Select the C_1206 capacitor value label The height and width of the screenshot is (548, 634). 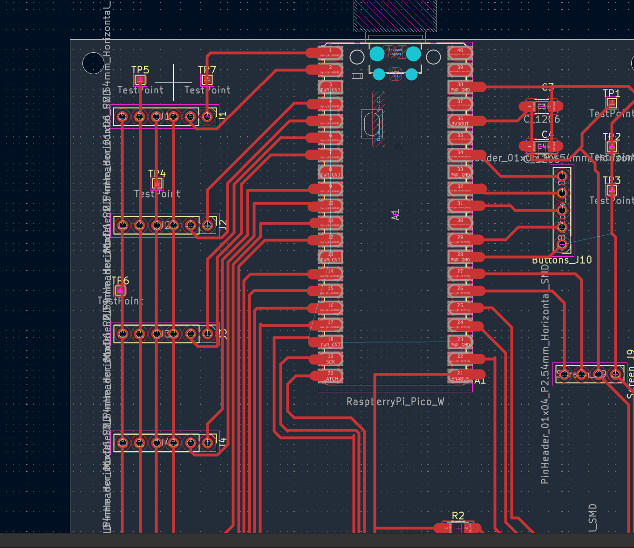(542, 119)
